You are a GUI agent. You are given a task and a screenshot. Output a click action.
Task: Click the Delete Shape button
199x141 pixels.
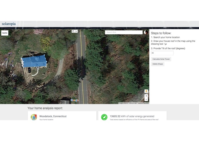click(x=158, y=64)
